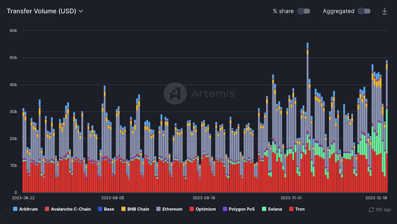
Task: Expand the Transfer Volume (USD) chevron
Action: (x=81, y=11)
